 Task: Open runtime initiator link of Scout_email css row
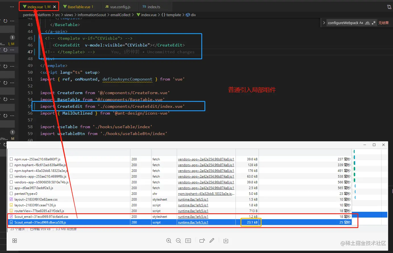pos(193,216)
